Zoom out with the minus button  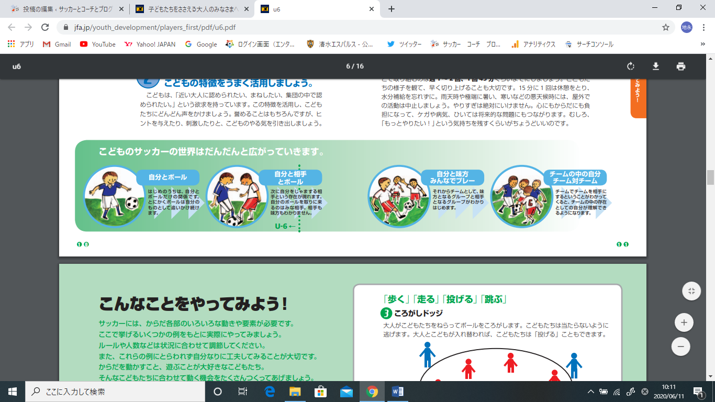[x=680, y=346]
